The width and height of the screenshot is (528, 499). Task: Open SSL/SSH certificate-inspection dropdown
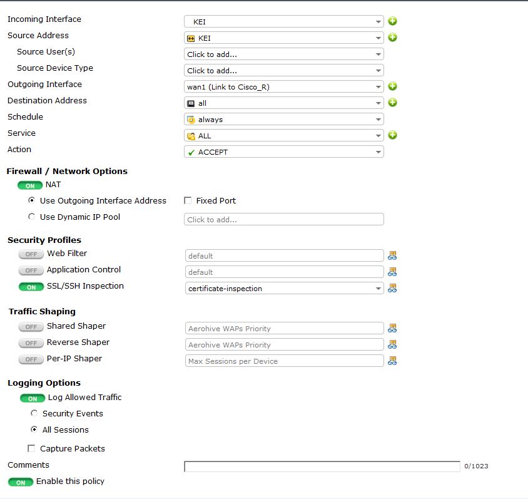point(283,288)
